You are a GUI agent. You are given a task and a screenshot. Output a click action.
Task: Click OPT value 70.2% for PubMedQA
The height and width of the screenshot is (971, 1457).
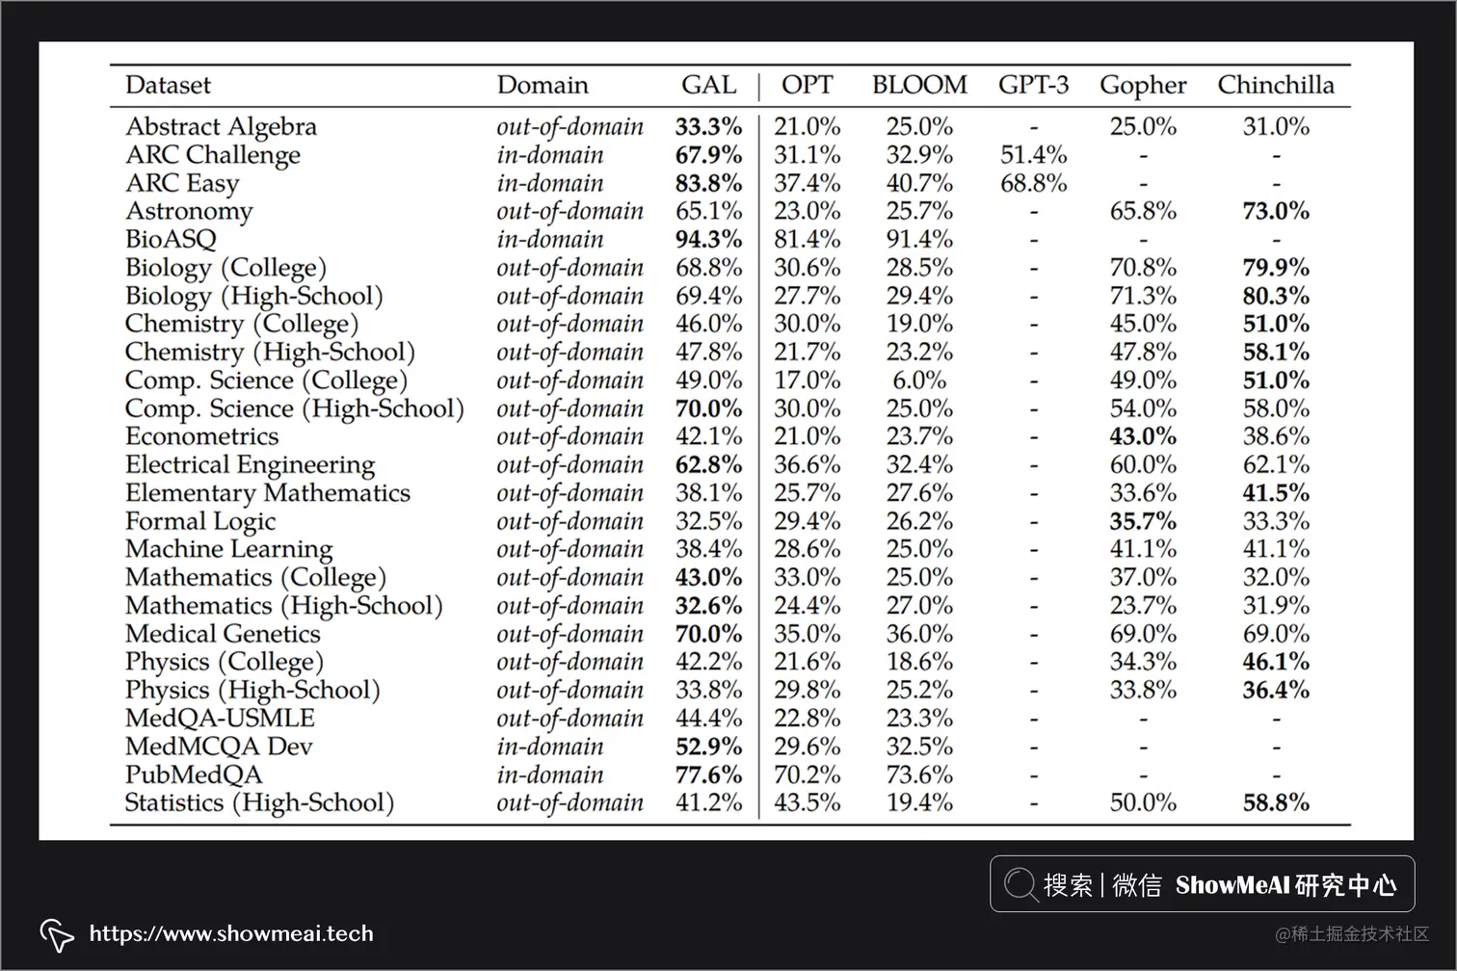[x=807, y=774]
